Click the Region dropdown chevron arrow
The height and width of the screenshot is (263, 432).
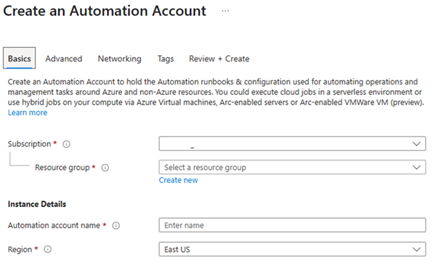[x=416, y=250]
